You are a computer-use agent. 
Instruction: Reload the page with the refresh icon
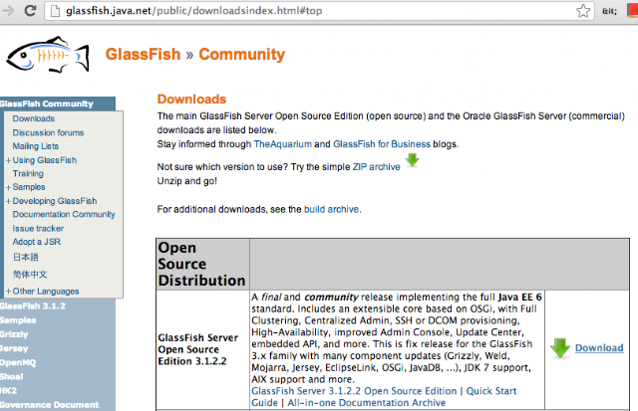point(31,11)
